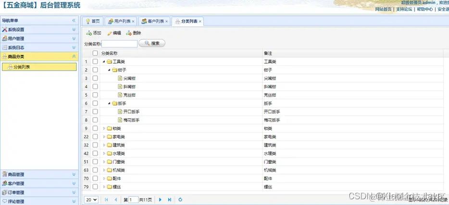
Task: Collapse the 工具类 tree node arrow
Action: (104, 61)
